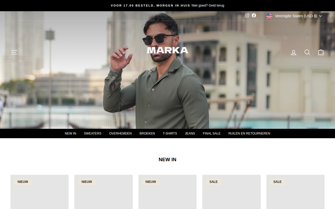
Task: Open the JEANS menu item
Action: pyautogui.click(x=190, y=133)
